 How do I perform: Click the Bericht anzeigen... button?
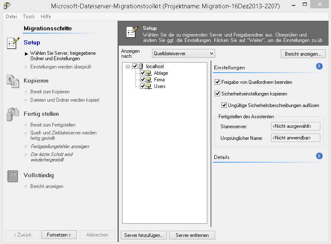coord(303,54)
